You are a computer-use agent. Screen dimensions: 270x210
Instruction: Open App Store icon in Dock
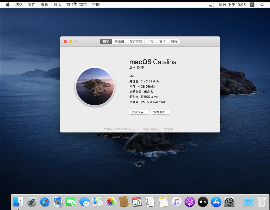[216, 202]
